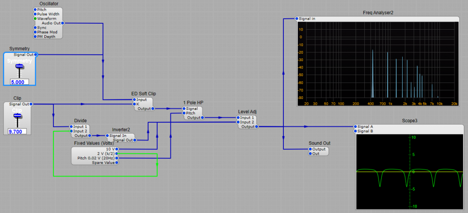Select the green Waveform pin on Oscillator

(x=35, y=19)
